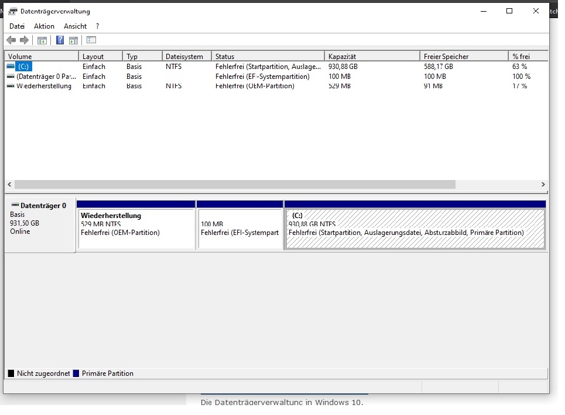Sort by the % frei column header

click(x=528, y=57)
